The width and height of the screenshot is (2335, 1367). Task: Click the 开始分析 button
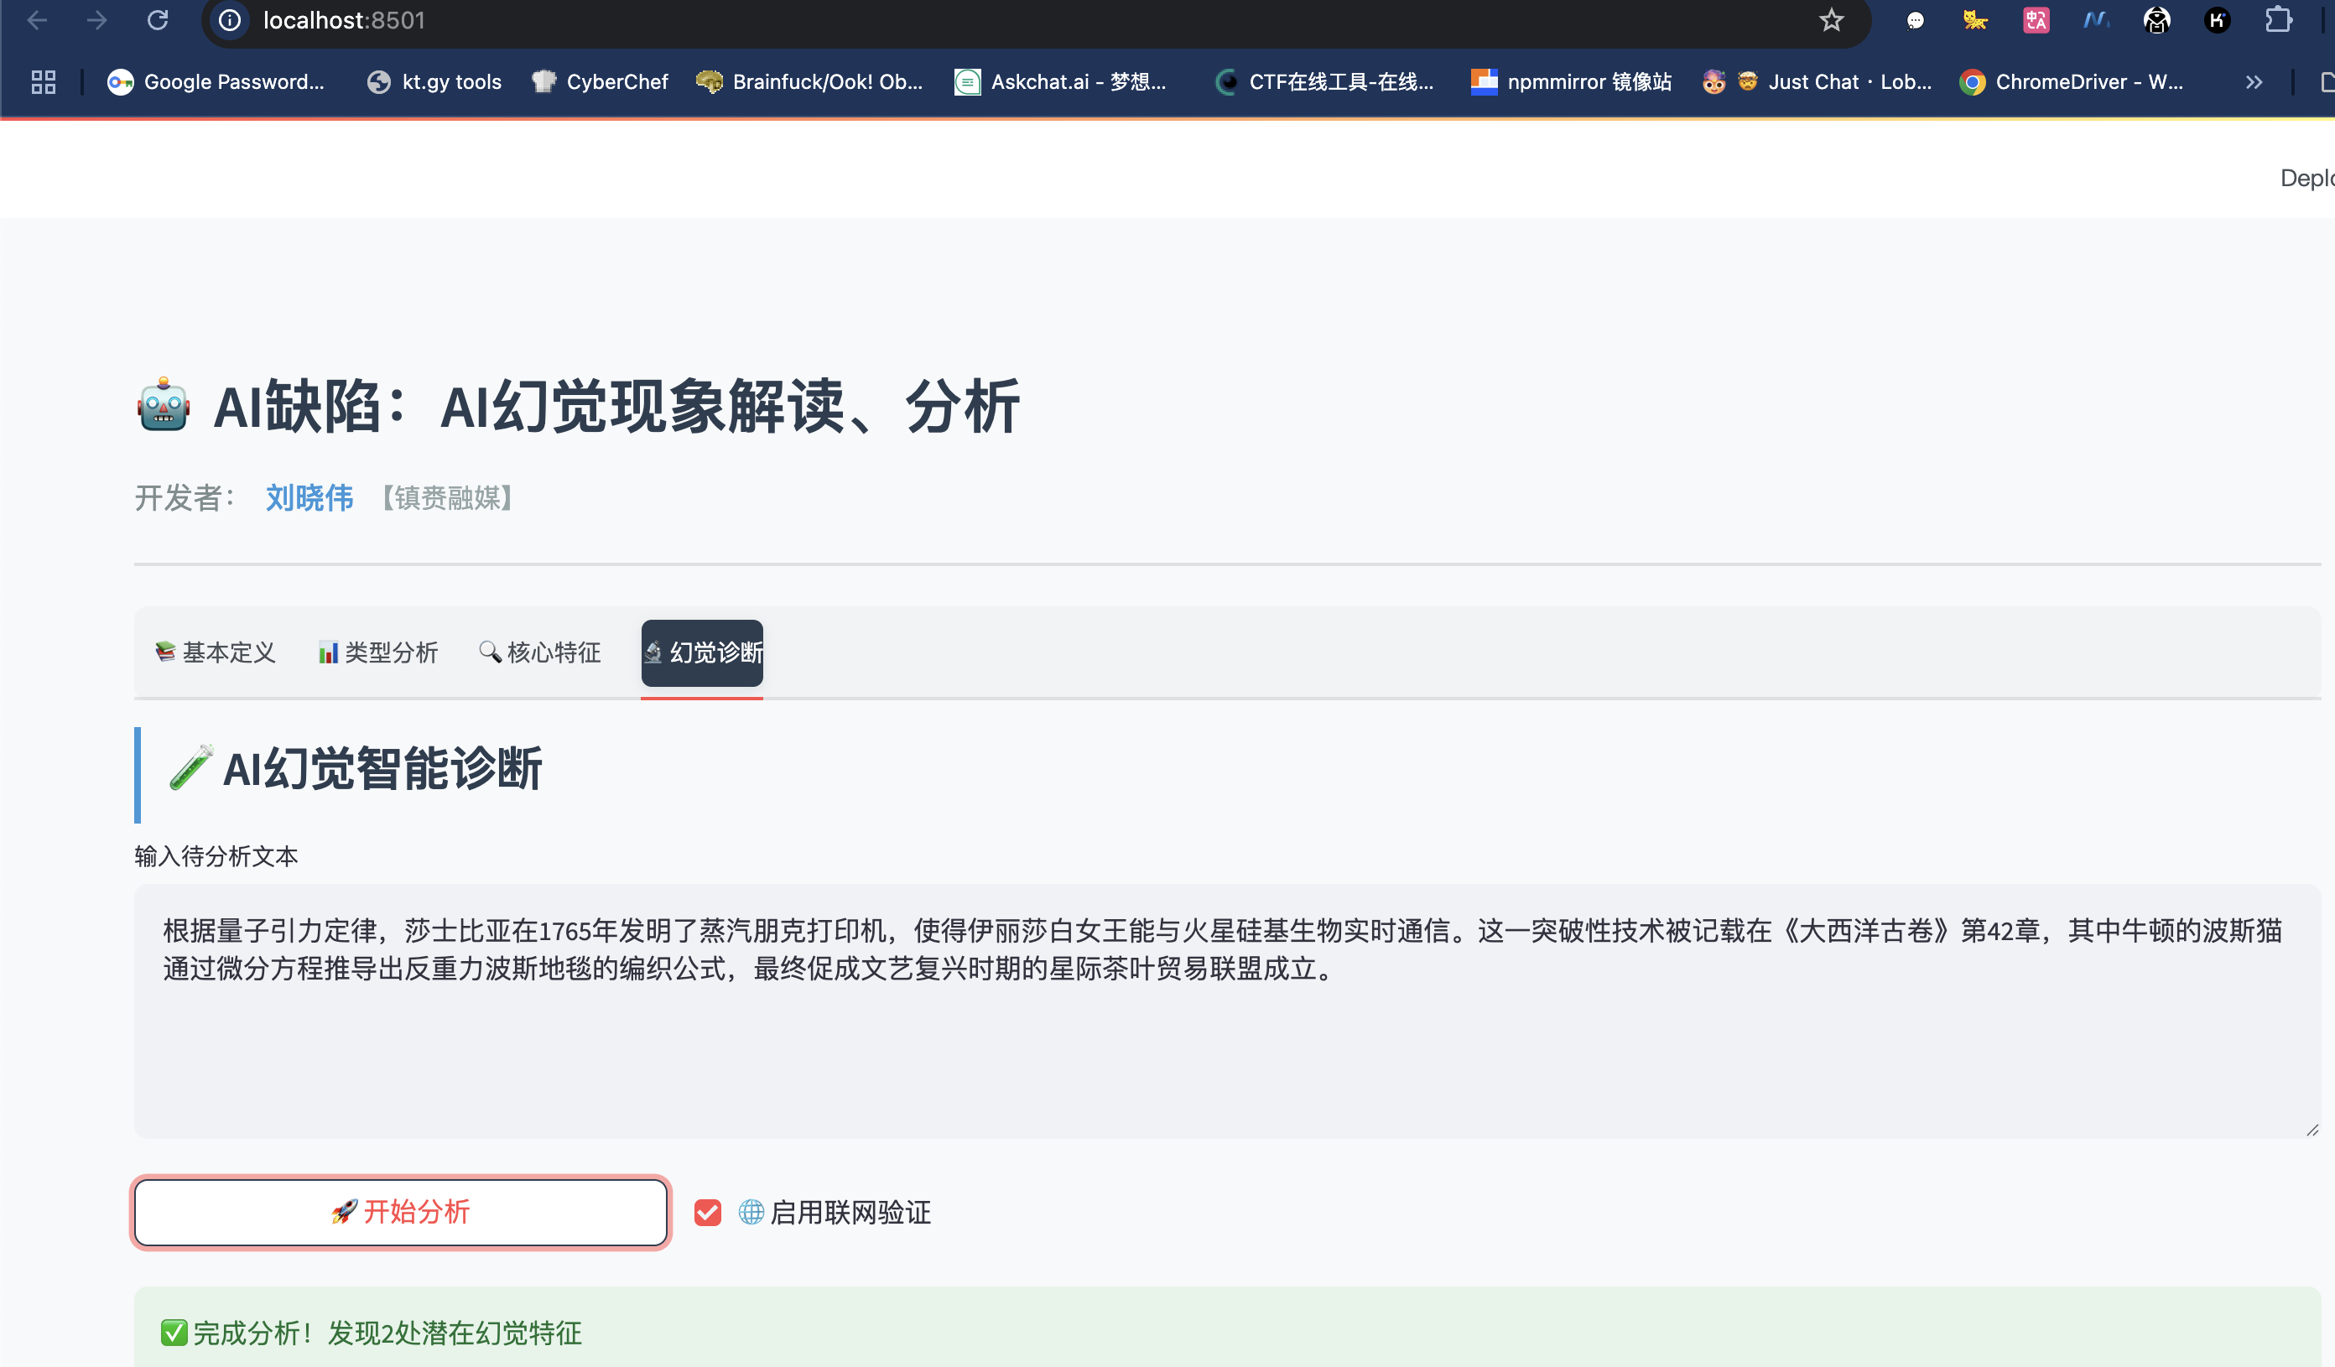coord(400,1212)
